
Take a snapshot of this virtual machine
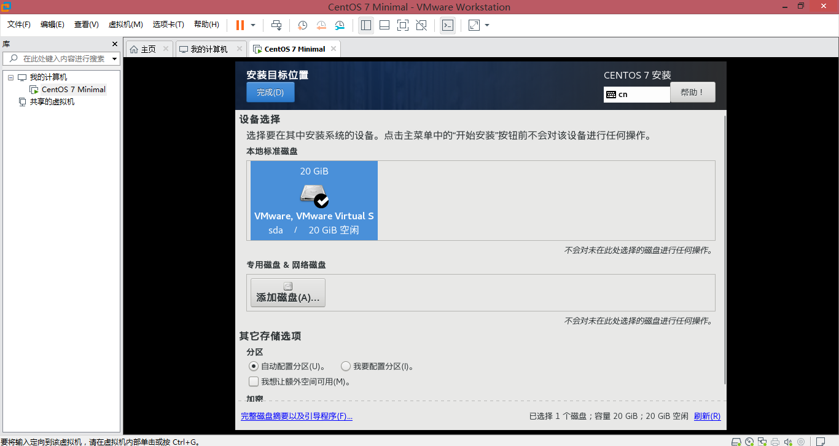303,25
